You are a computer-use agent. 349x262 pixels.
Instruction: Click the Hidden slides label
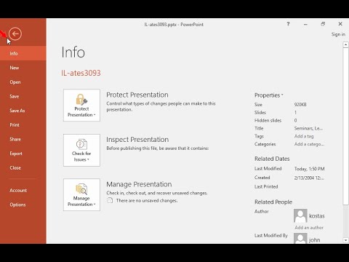(268, 120)
